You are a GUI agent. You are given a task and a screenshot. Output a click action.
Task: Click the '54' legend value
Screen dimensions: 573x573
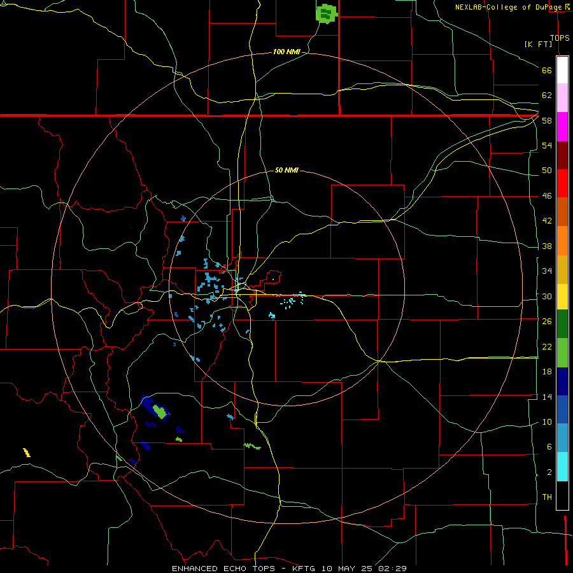pyautogui.click(x=547, y=145)
